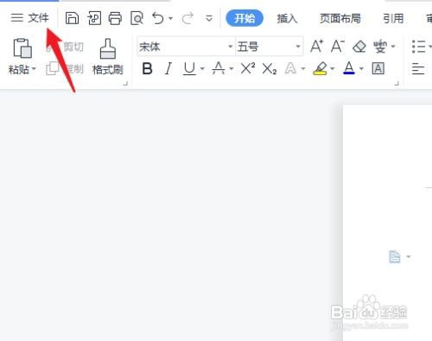The width and height of the screenshot is (432, 341).
Task: Select the 格式刷 format painter
Action: [x=108, y=57]
